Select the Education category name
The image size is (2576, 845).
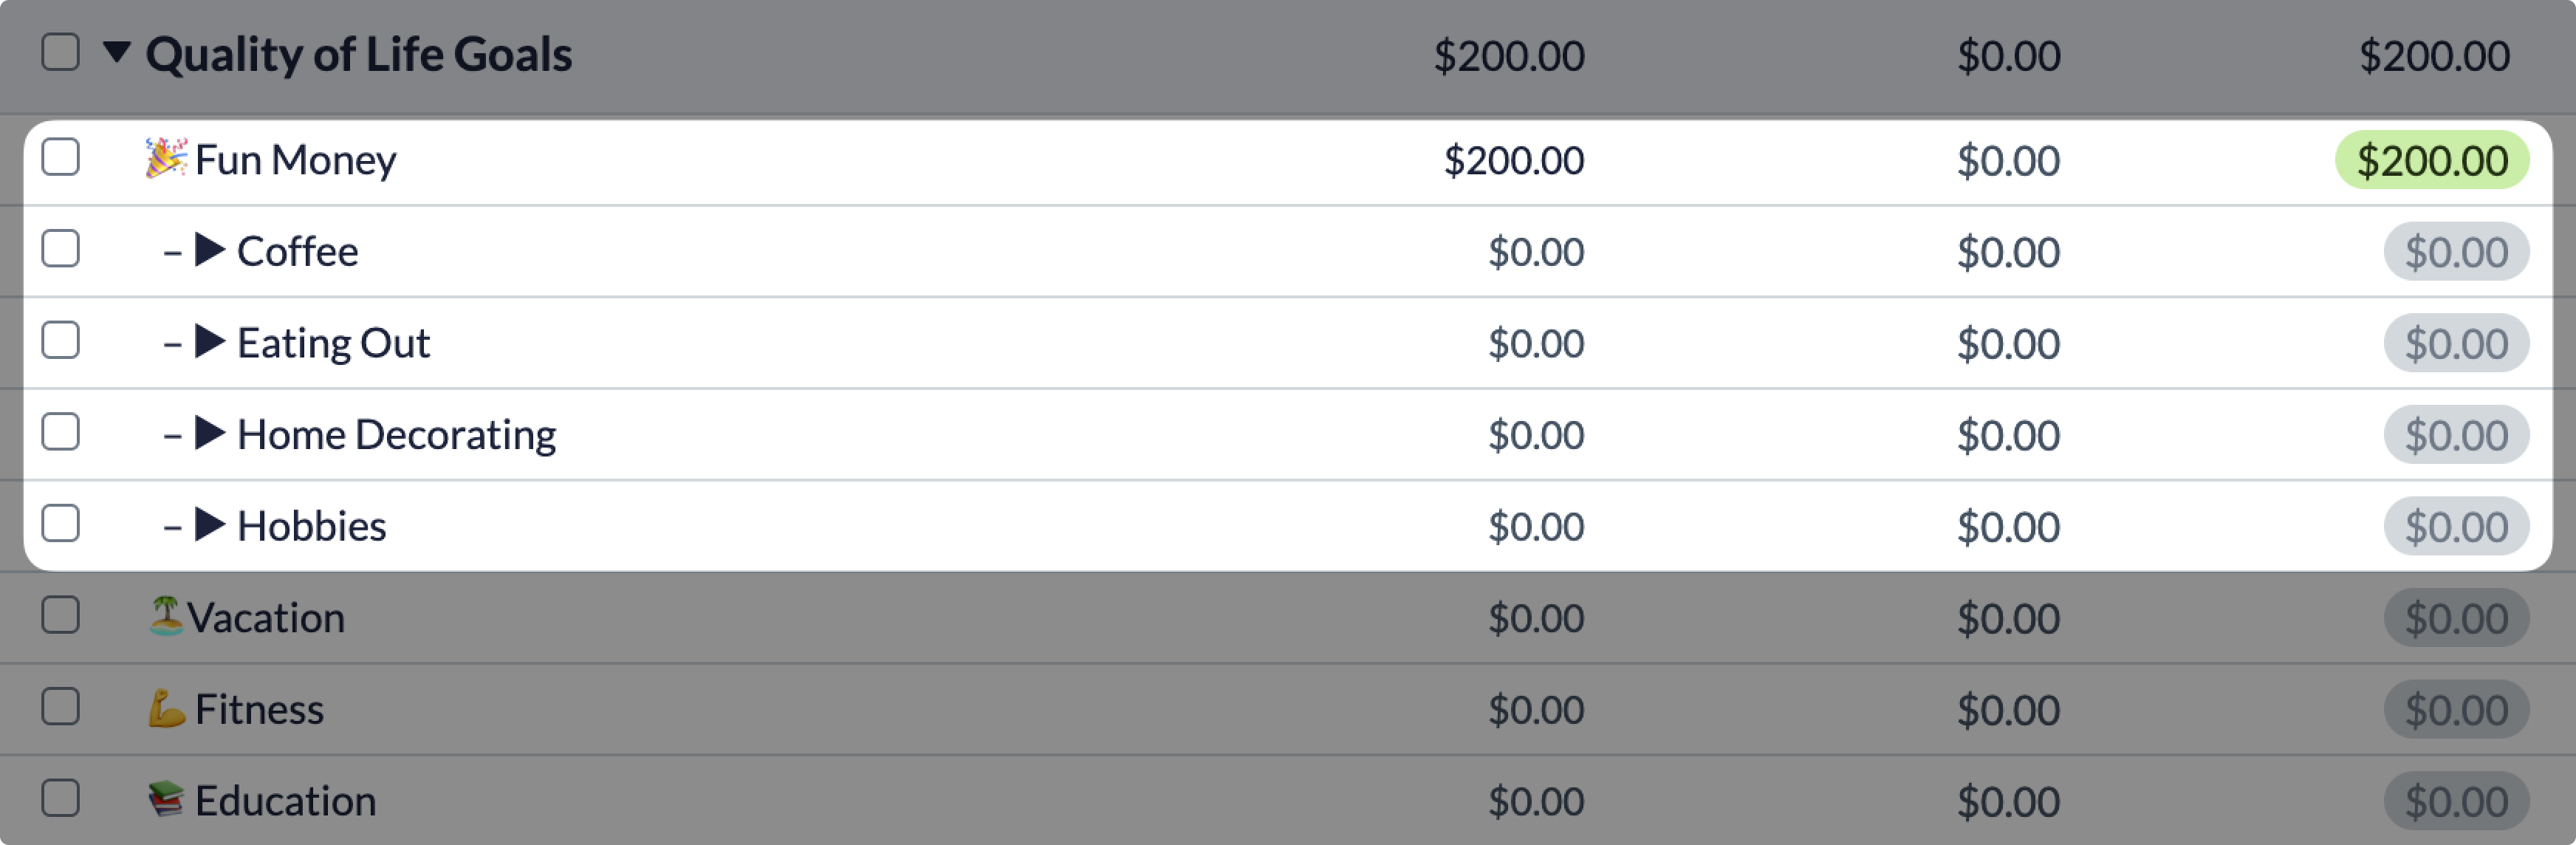click(285, 801)
